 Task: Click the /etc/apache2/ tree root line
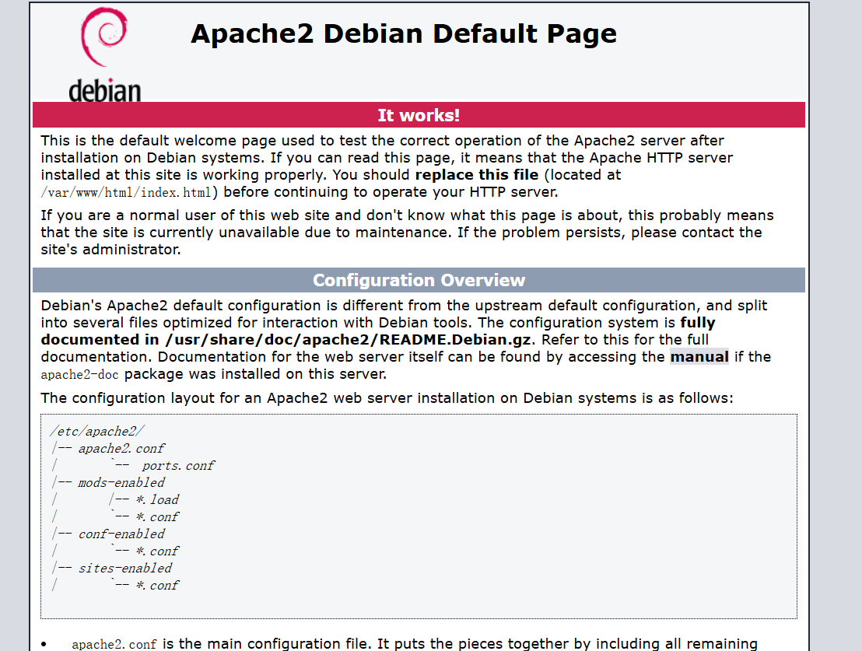click(97, 431)
